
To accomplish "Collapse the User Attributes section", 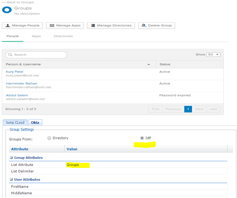I will click(x=11, y=180).
